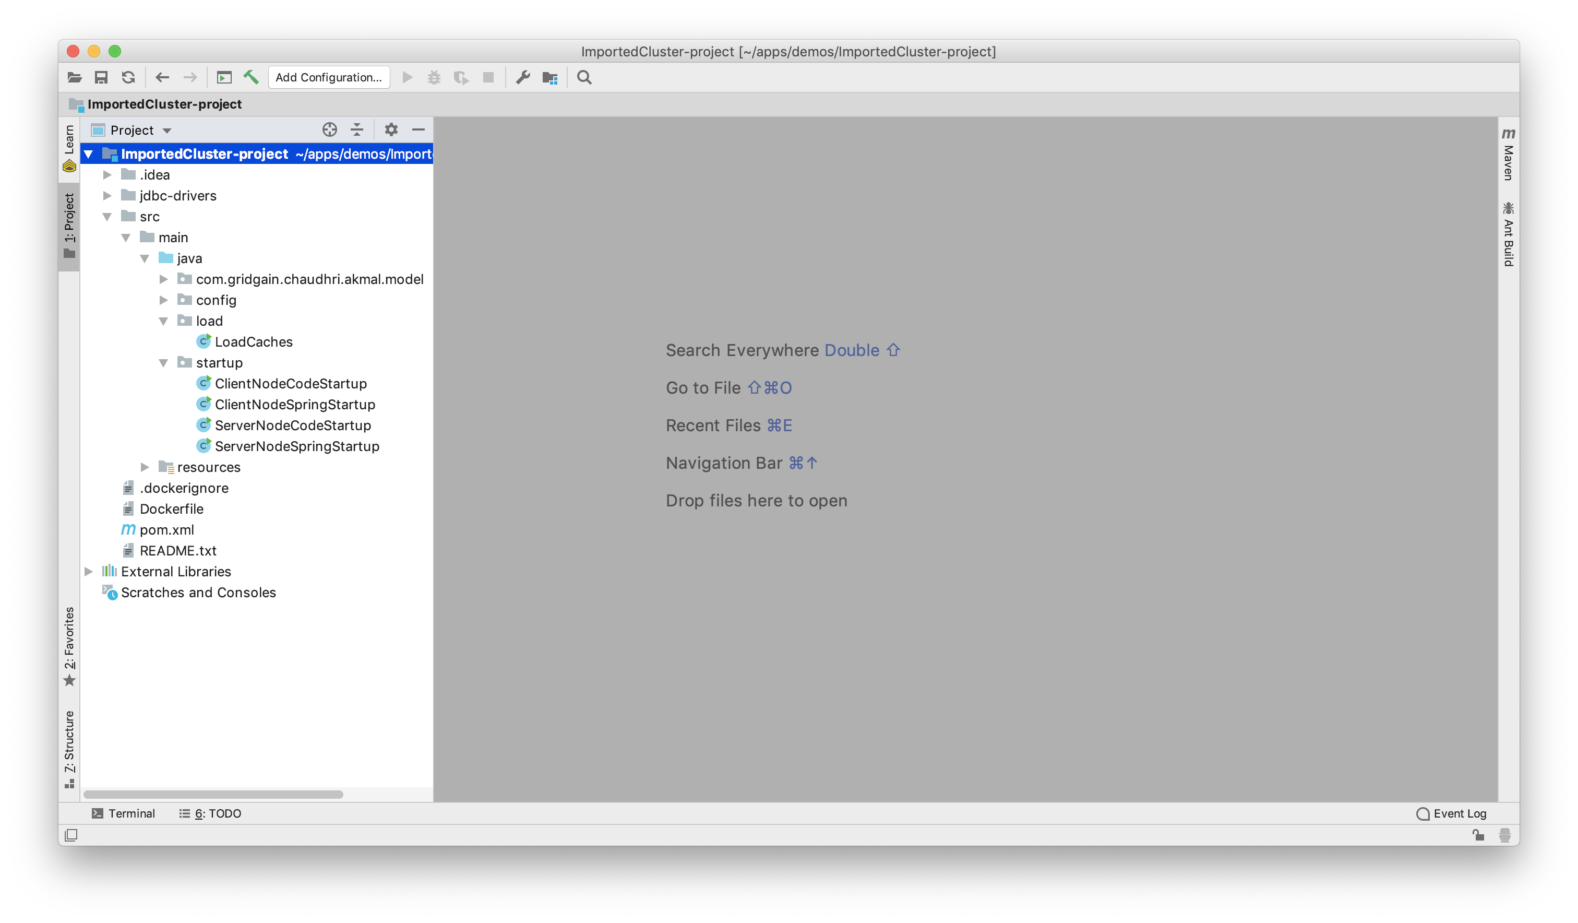Click the locate/scroll-from-source target icon
The height and width of the screenshot is (923, 1578).
pos(329,129)
